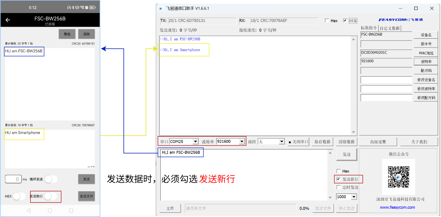
Task: Click the serial send text area
Action: point(244,175)
